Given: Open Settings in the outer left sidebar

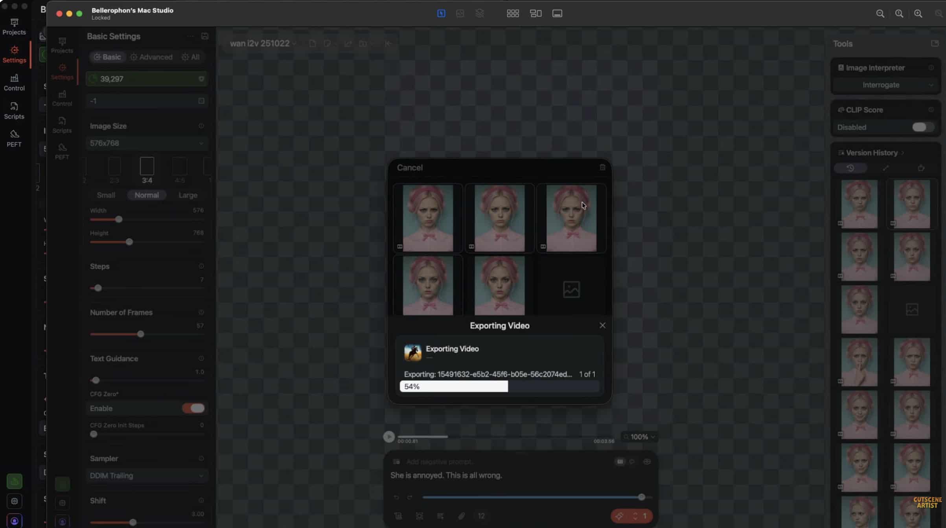Looking at the screenshot, I should tap(14, 54).
